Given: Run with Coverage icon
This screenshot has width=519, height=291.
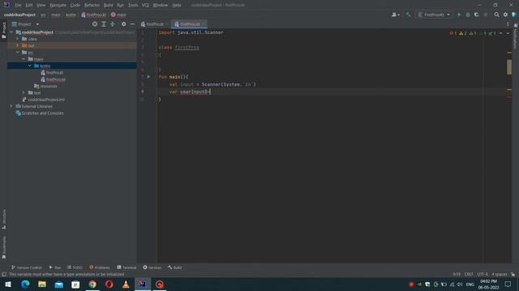Looking at the screenshot, I should click(477, 15).
